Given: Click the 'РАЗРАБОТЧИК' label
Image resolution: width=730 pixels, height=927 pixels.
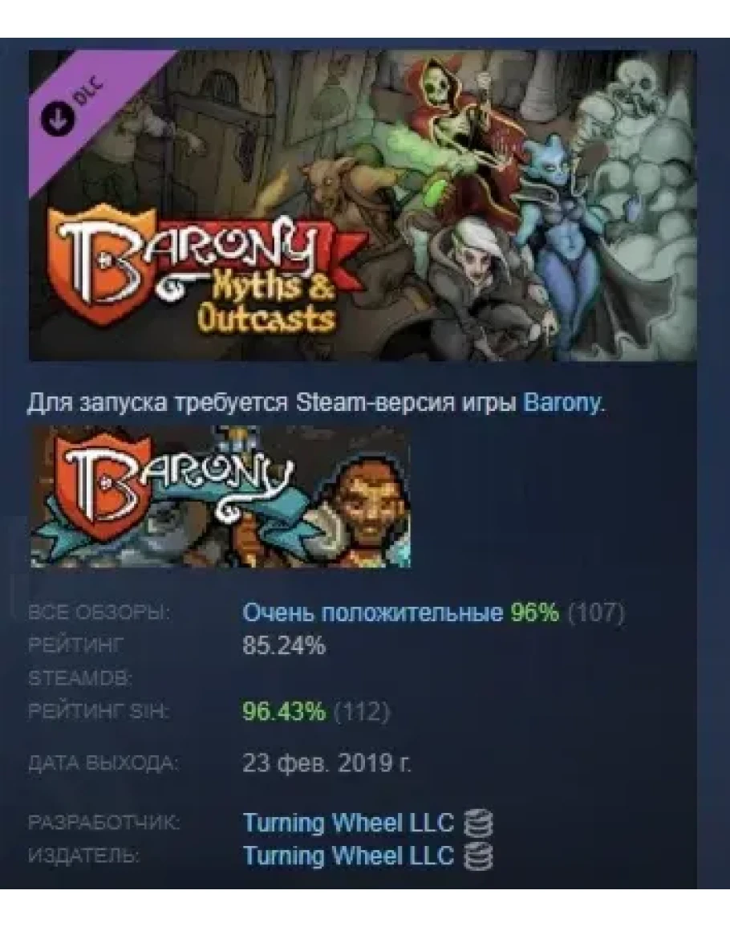Looking at the screenshot, I should click(x=103, y=823).
